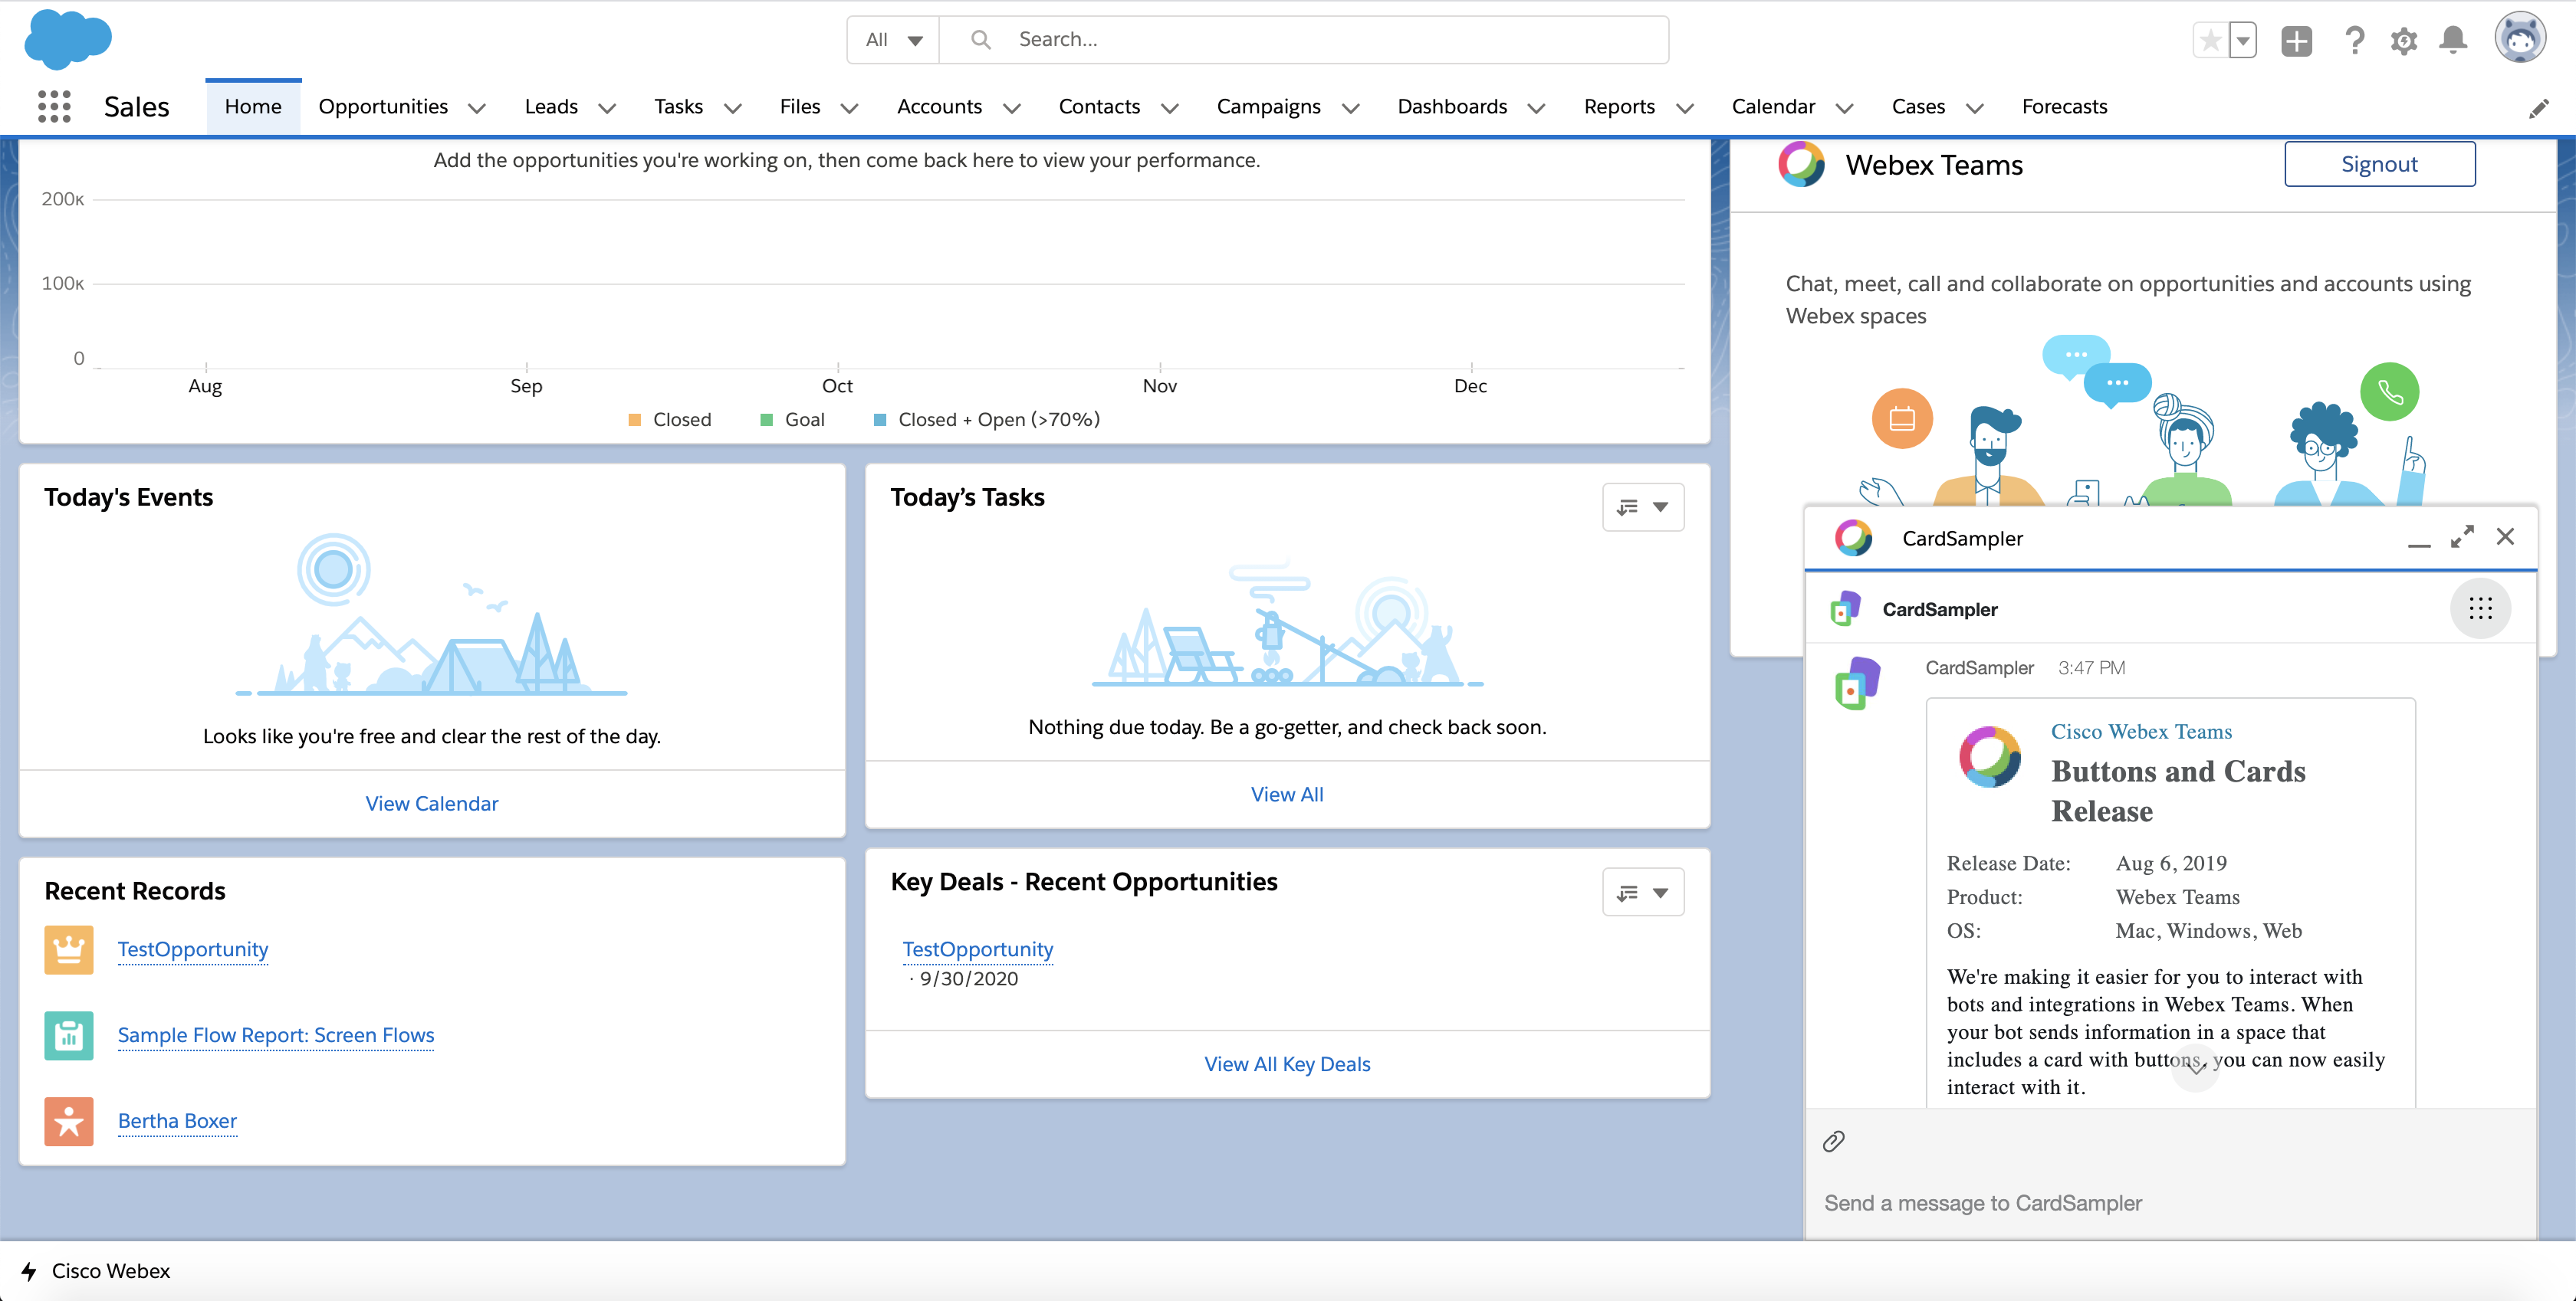Open TestOpportunity in Recent Records

[x=193, y=949]
